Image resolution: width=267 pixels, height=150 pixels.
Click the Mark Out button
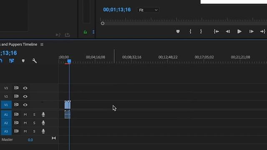point(201,32)
